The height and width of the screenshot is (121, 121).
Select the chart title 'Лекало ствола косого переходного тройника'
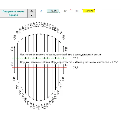(60, 55)
